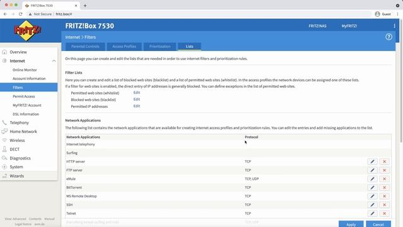This screenshot has height=227, width=403.
Task: Close the FRITZ!Box 7530 browser tab
Action: pos(76,6)
